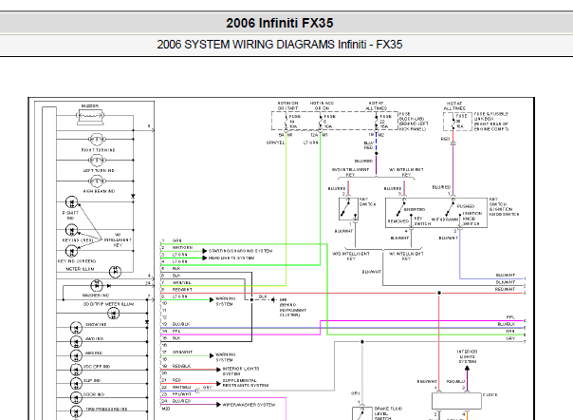Image resolution: width=573 pixels, height=420 pixels.
Task: Click the arrow to Wiper/Washer System
Action: point(218,405)
